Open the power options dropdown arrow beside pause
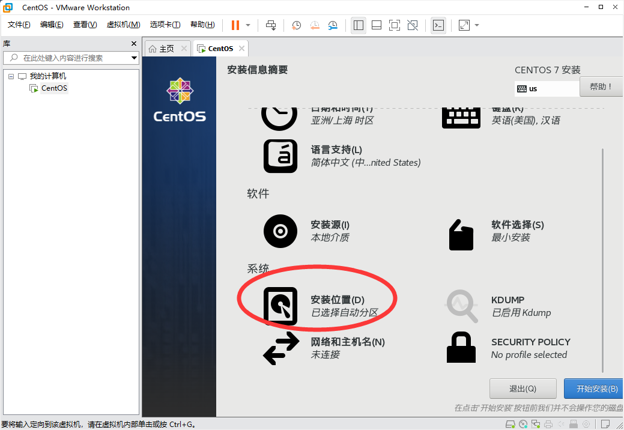The image size is (624, 430). click(248, 25)
